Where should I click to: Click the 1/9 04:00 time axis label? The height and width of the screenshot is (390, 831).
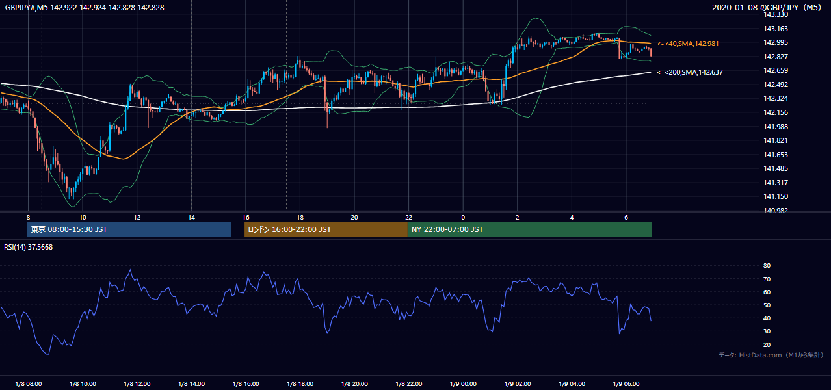point(572,384)
